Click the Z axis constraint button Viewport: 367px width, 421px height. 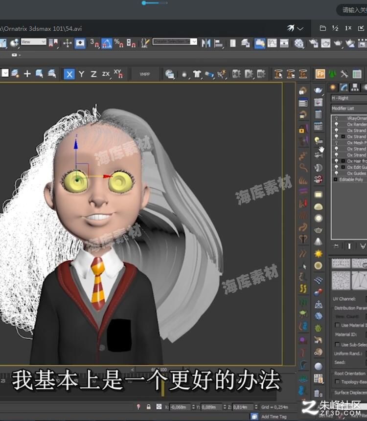pos(93,74)
